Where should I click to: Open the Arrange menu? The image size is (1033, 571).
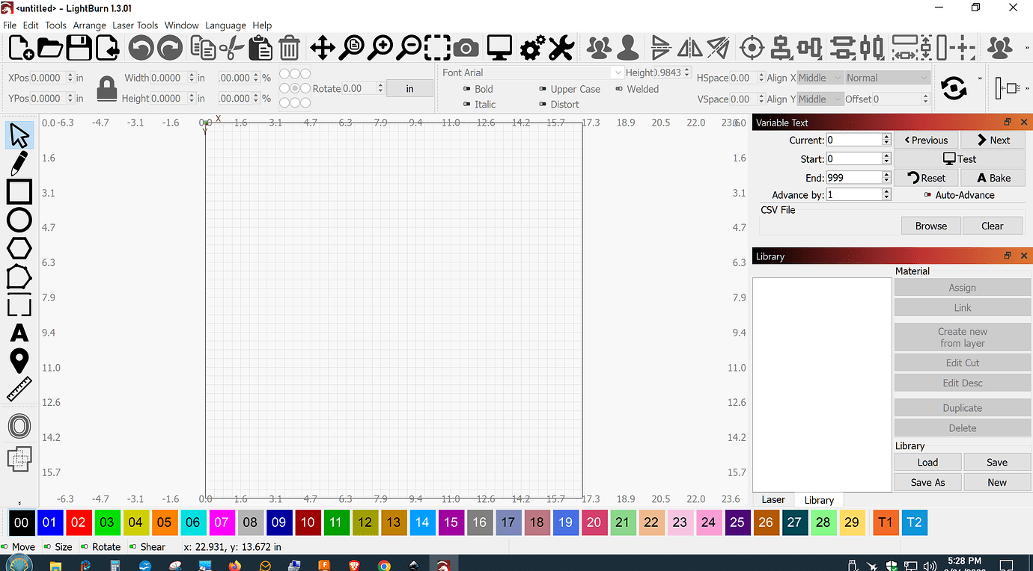click(89, 25)
